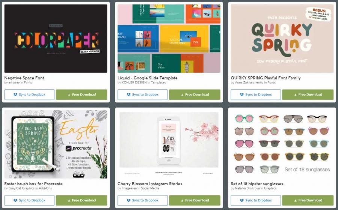The width and height of the screenshot is (338, 210).
Task: Click download arrow icon for QUIRKY SPRING font
Action: 295,95
